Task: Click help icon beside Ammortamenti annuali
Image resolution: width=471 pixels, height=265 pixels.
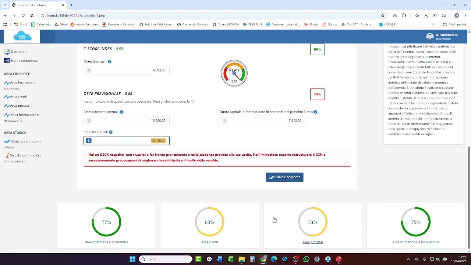Action: (121, 112)
